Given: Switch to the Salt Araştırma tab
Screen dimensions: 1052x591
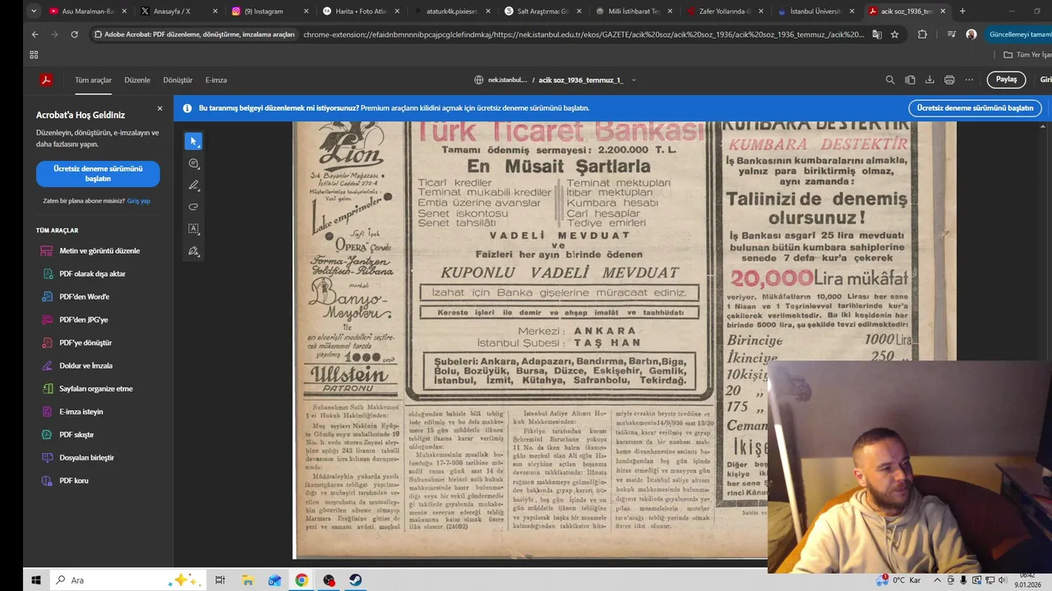Looking at the screenshot, I should (541, 11).
